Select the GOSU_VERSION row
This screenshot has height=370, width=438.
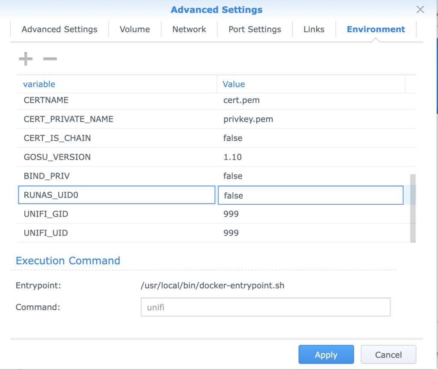click(x=57, y=157)
